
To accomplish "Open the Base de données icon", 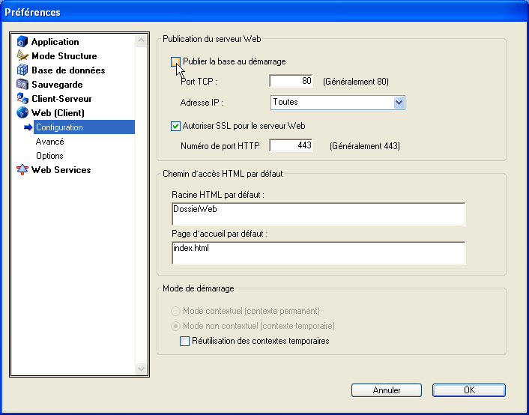I will (x=22, y=70).
